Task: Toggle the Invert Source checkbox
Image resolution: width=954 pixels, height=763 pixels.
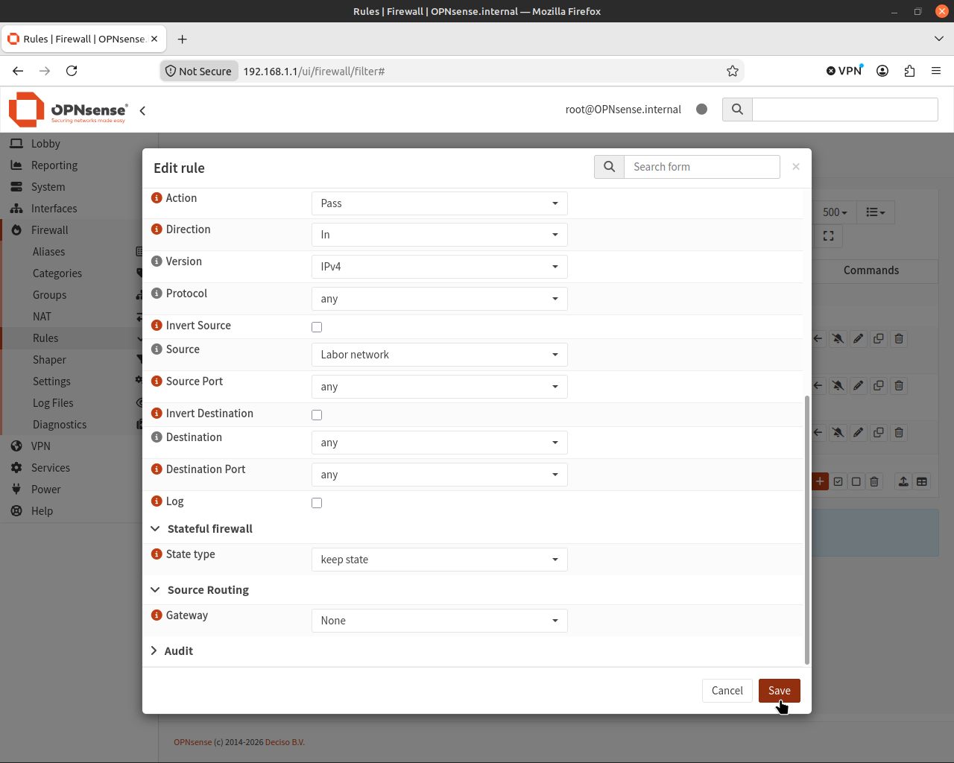Action: [x=317, y=327]
